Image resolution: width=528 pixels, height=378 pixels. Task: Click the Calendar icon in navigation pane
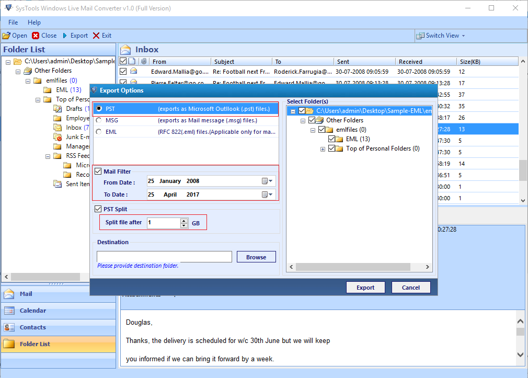click(9, 311)
